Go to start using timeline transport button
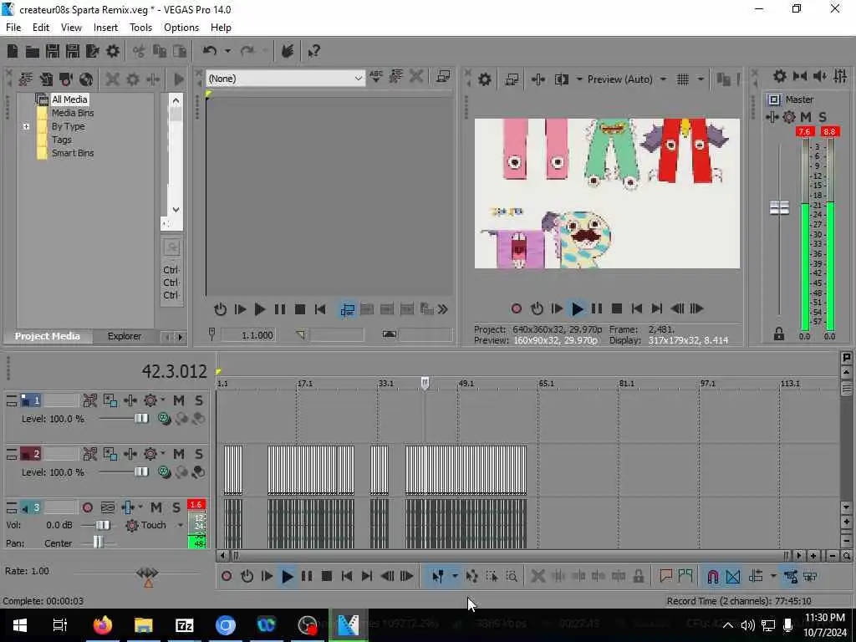 tap(347, 576)
